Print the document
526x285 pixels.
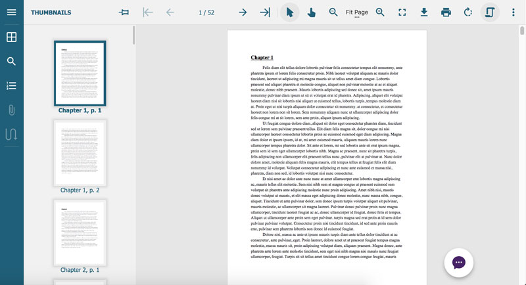tap(446, 12)
